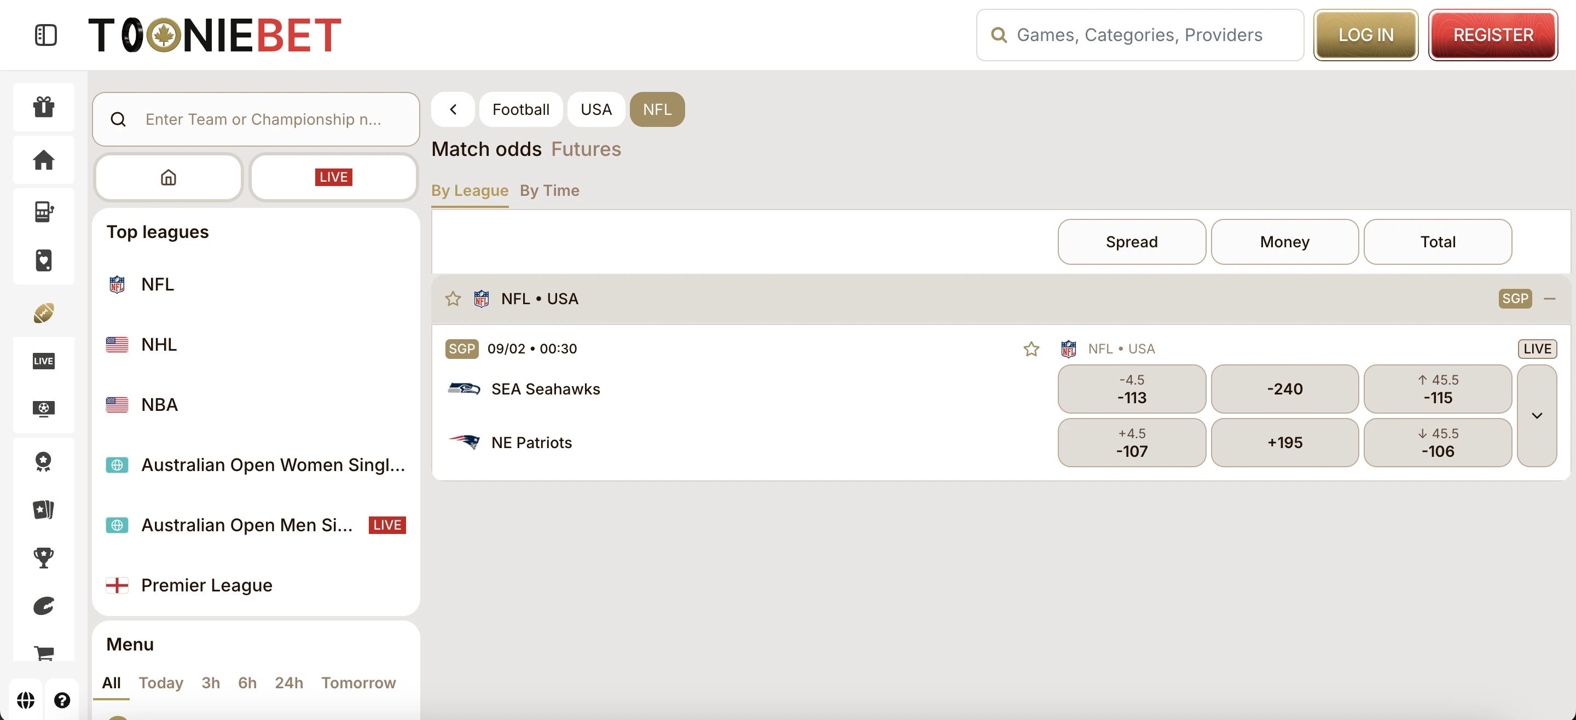This screenshot has height=720, width=1576.
Task: Switch to By Time sorting tab
Action: [x=549, y=191]
